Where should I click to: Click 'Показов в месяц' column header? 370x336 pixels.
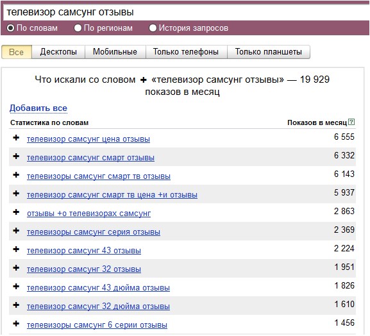[317, 122]
